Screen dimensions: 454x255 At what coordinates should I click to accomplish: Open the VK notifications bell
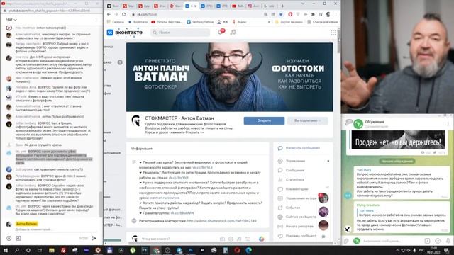(x=221, y=32)
